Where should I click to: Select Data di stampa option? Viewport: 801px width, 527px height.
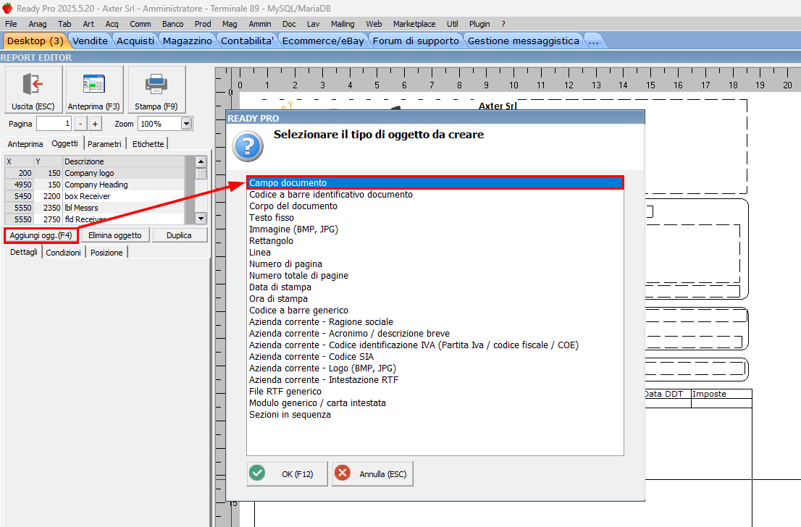pos(435,287)
